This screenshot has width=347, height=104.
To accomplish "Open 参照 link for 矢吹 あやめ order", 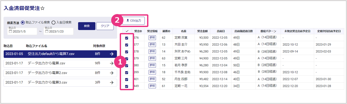I will (152, 51).
